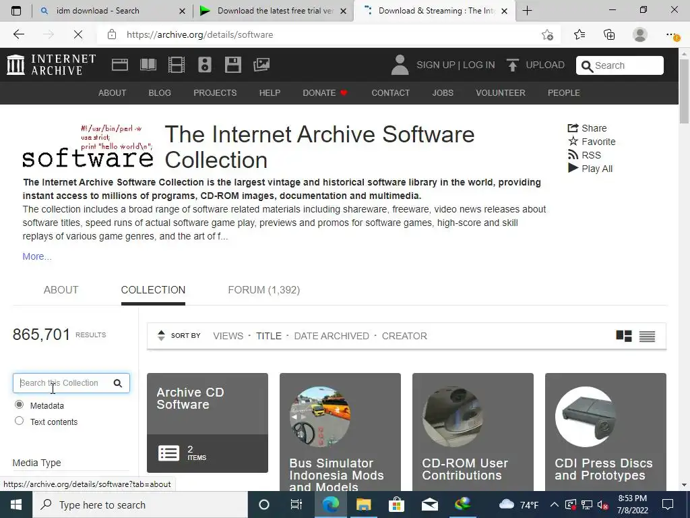Viewport: 690px width, 518px height.
Task: Click the Upload arrow icon
Action: coord(512,65)
